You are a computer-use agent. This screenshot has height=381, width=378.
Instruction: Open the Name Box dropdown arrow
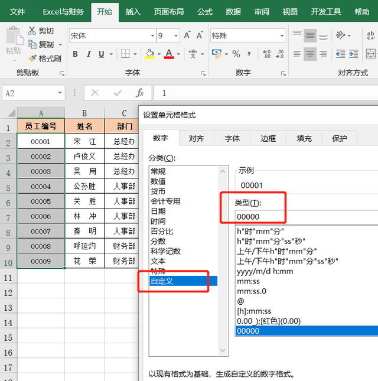click(x=60, y=93)
